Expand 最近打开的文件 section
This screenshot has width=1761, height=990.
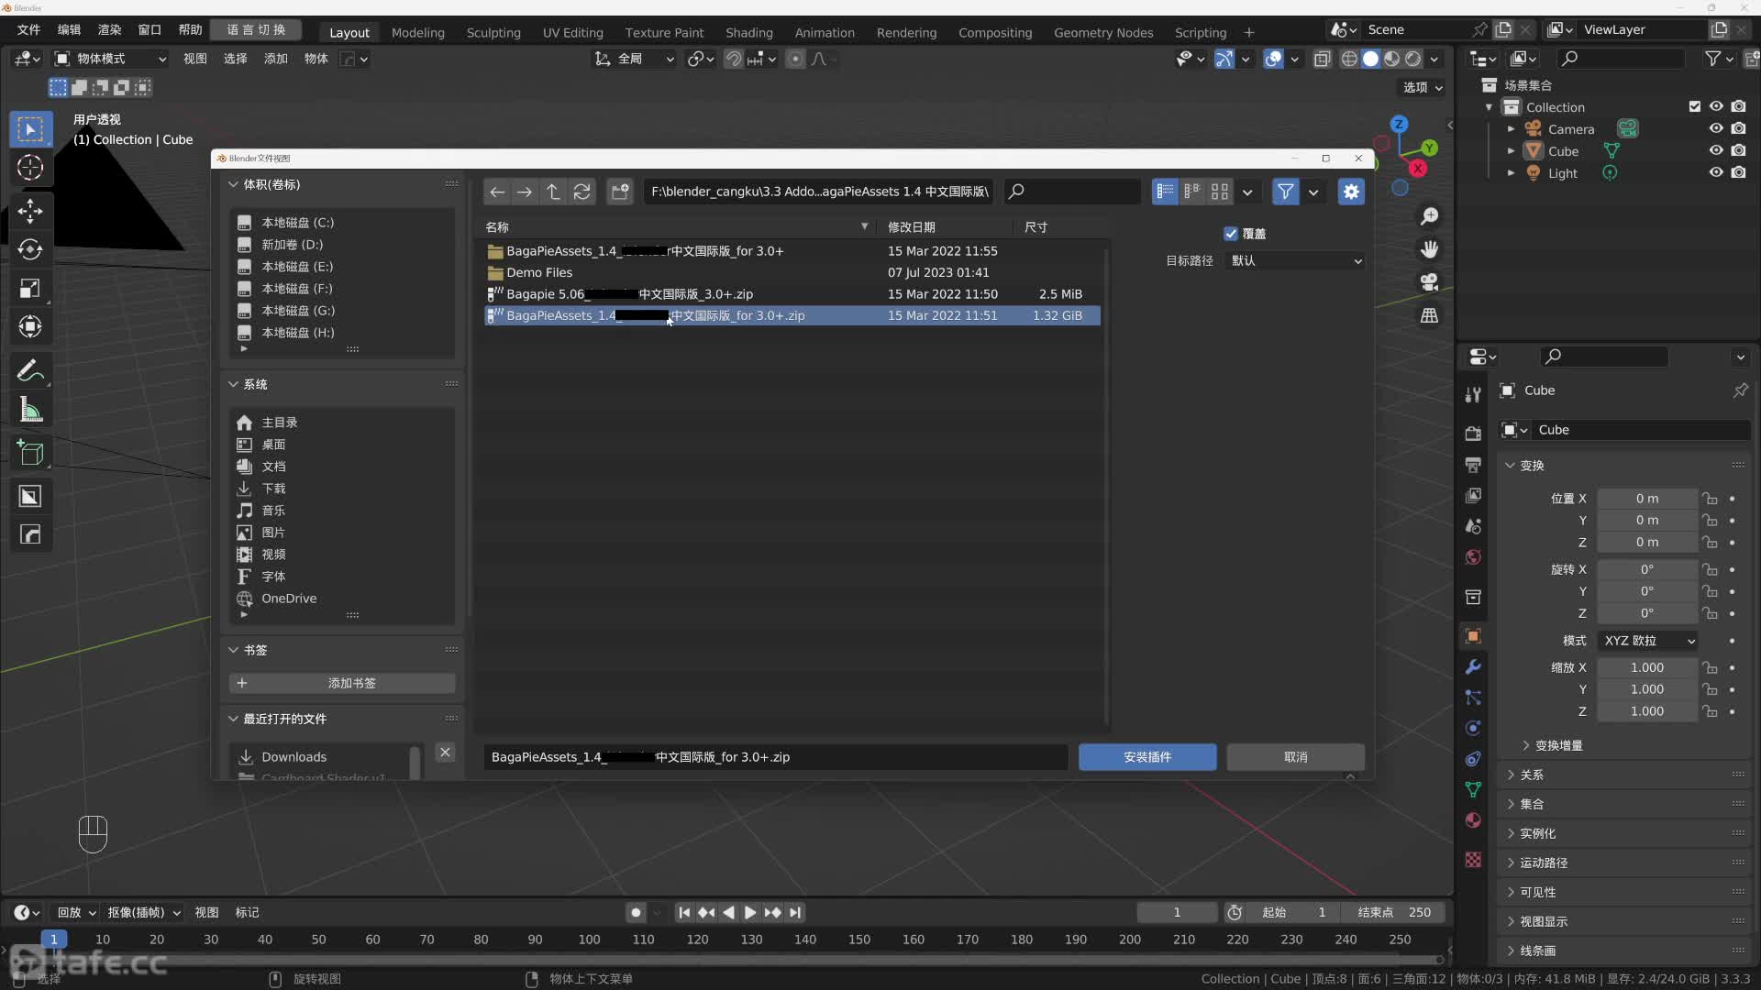tap(236, 718)
